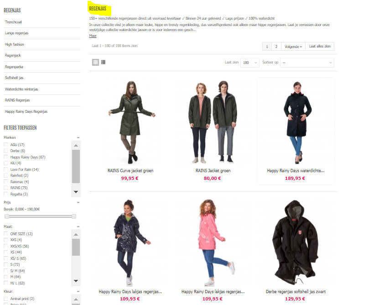Click the up arrow of the Kleur list scrollbar
The width and height of the screenshot is (389, 305).
click(x=76, y=299)
